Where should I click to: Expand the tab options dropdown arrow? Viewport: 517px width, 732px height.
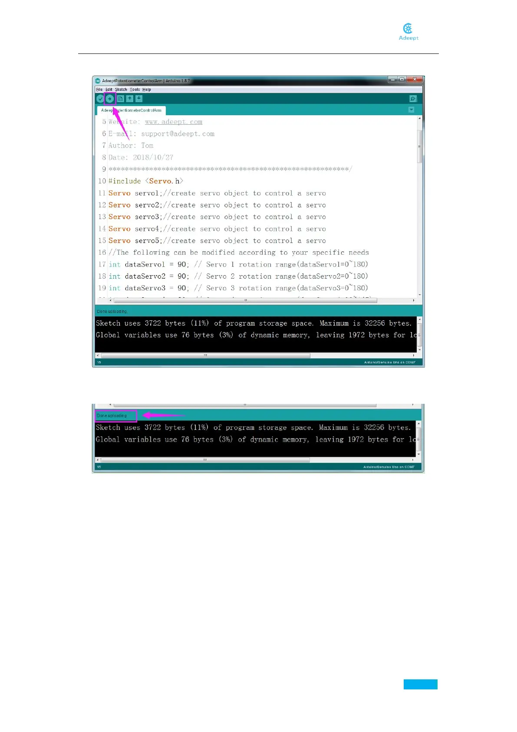point(411,110)
